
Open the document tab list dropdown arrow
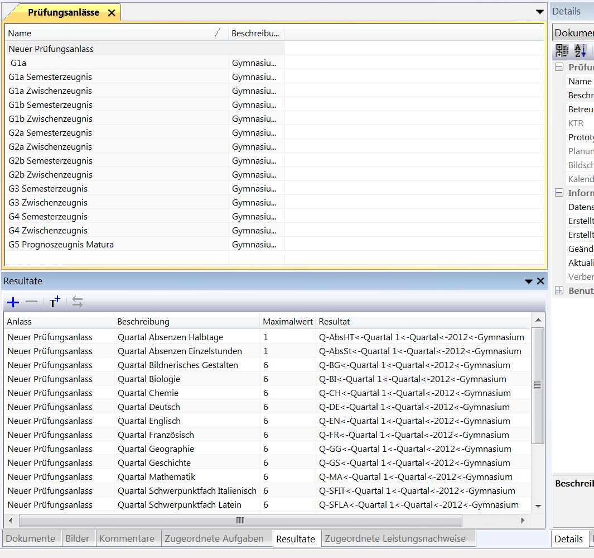point(539,12)
